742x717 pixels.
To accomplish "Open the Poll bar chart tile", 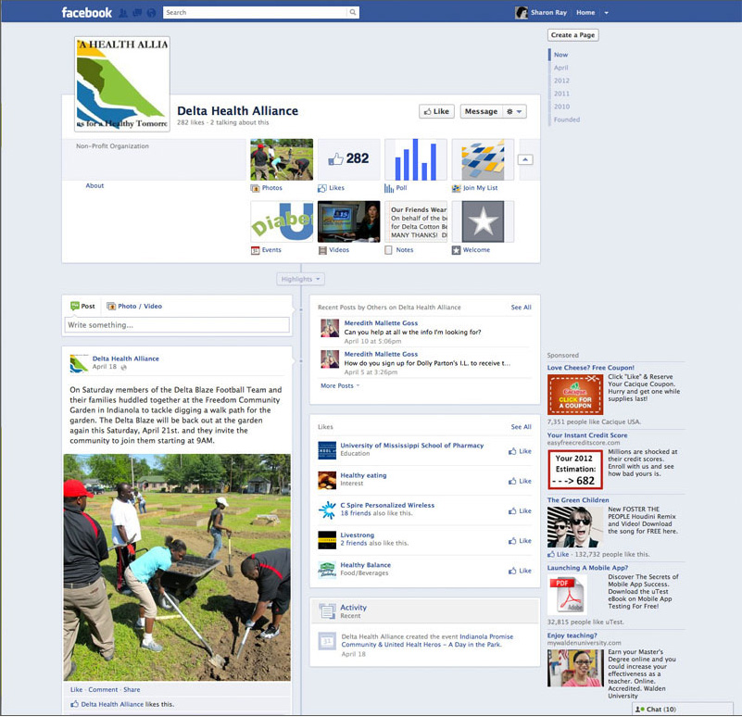I will [416, 159].
